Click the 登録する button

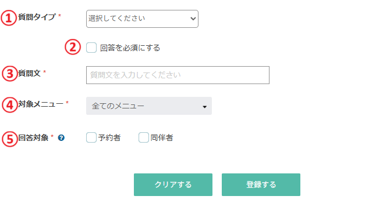tap(261, 185)
